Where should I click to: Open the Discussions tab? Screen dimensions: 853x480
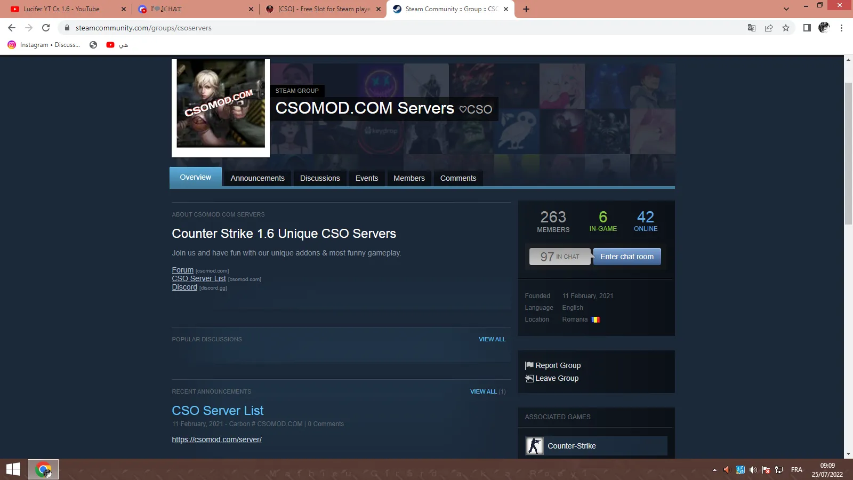[x=320, y=178]
